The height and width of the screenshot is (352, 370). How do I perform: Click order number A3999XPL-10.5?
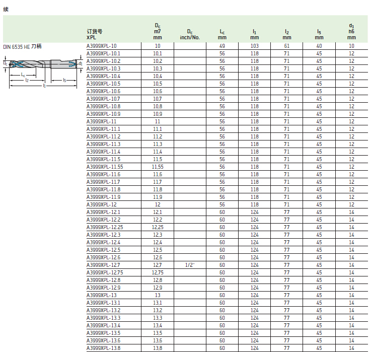click(x=104, y=84)
